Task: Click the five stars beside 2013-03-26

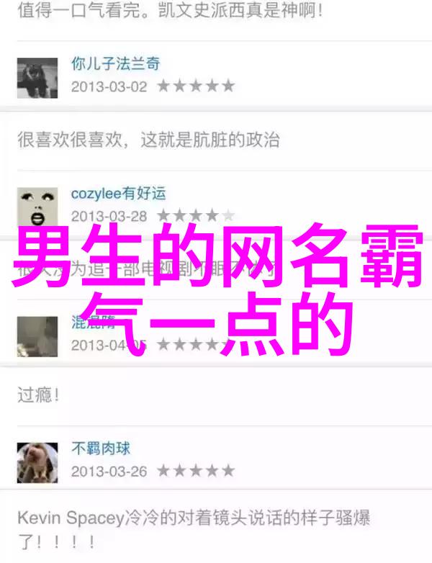Action: tap(196, 471)
